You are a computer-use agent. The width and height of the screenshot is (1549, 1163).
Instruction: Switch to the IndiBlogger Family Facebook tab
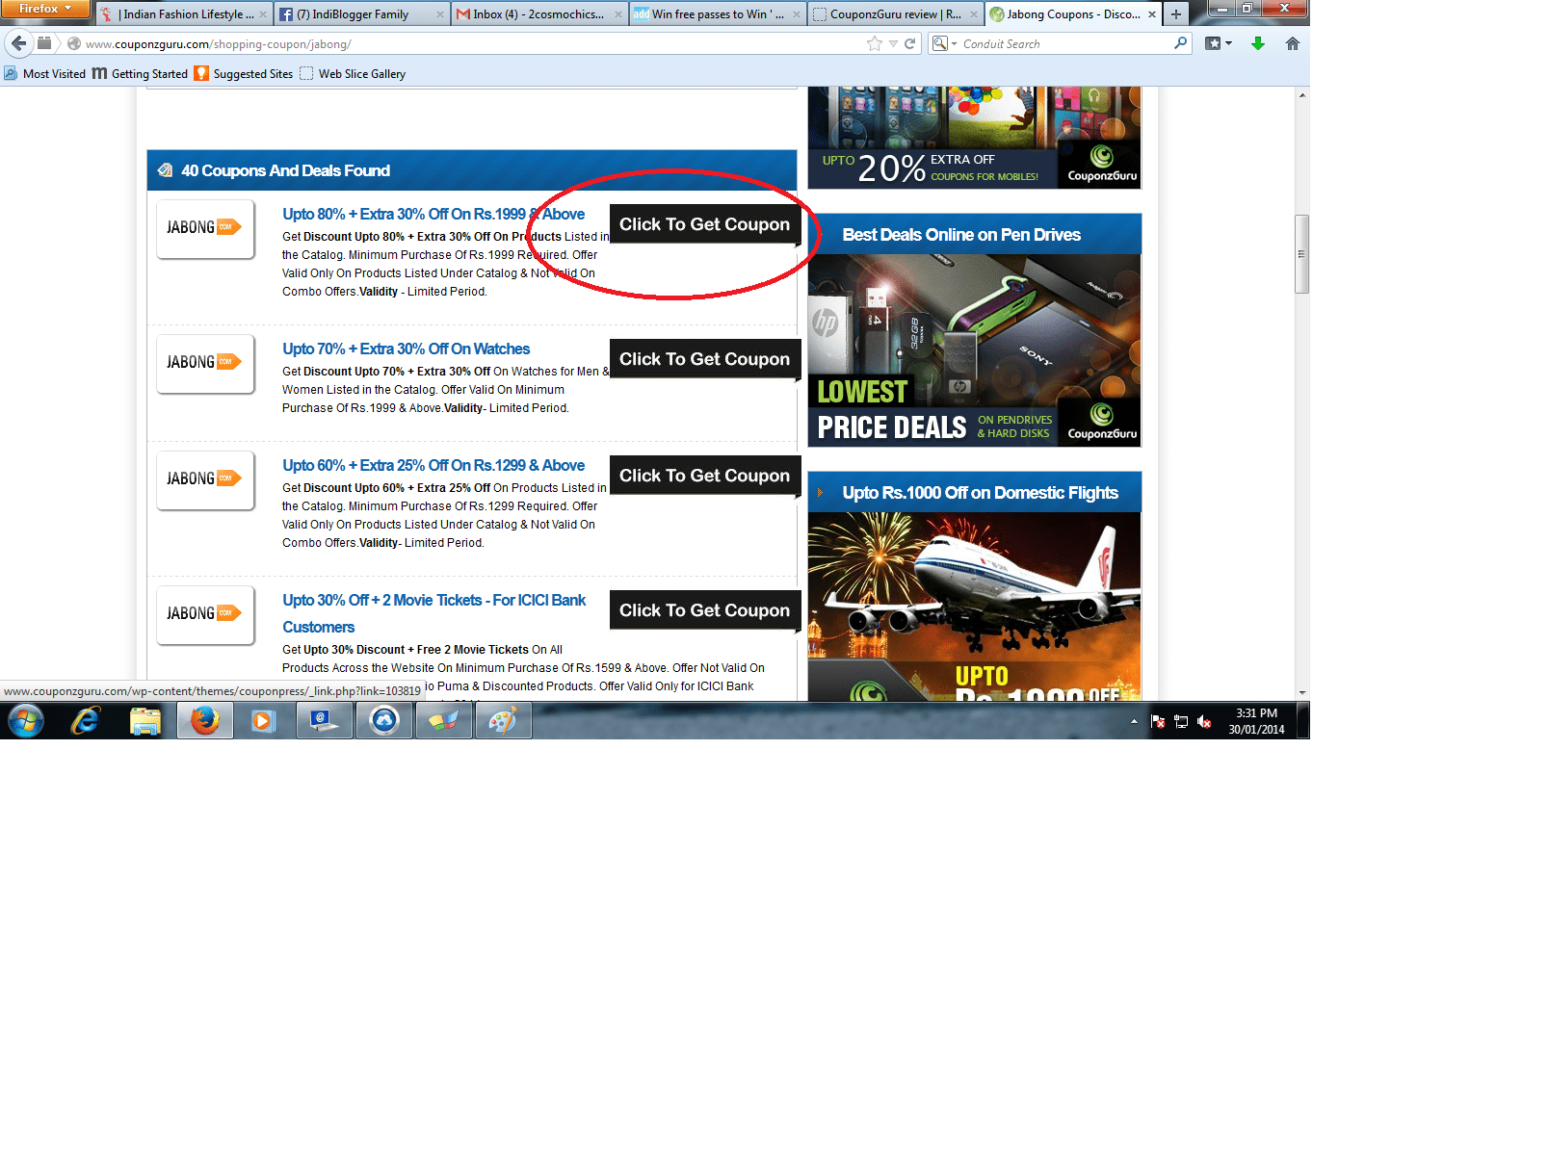(361, 14)
